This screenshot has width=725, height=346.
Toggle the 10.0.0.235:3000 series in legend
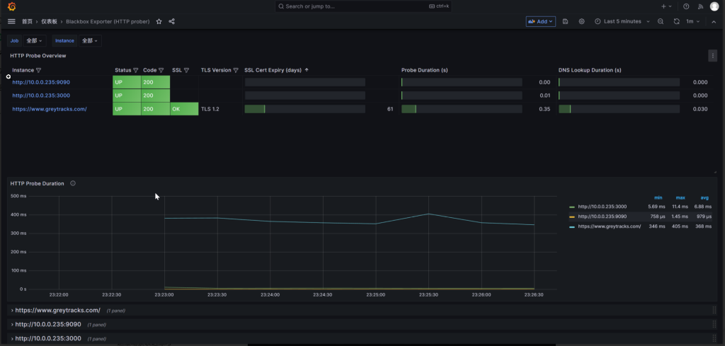603,206
